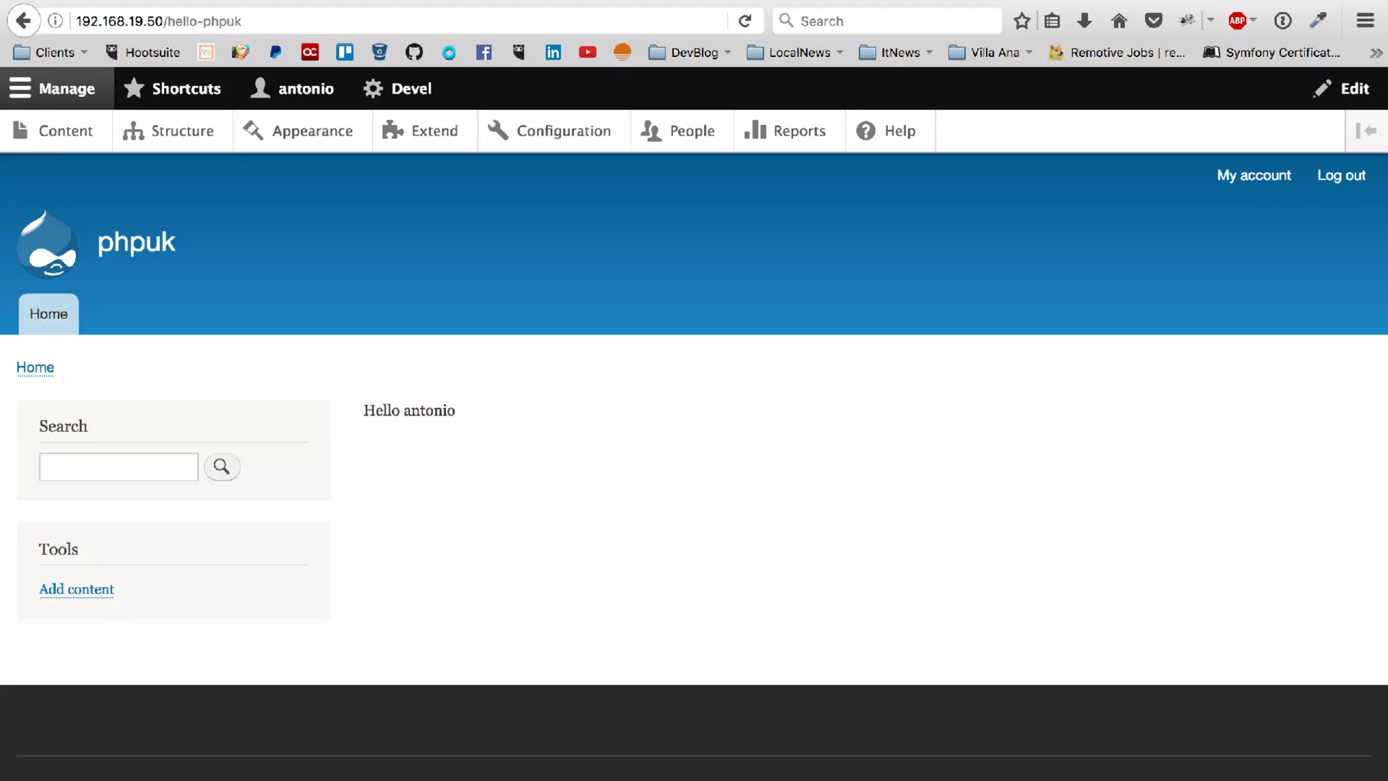
Task: Show more bookmarks overflow chevron
Action: [x=1376, y=52]
